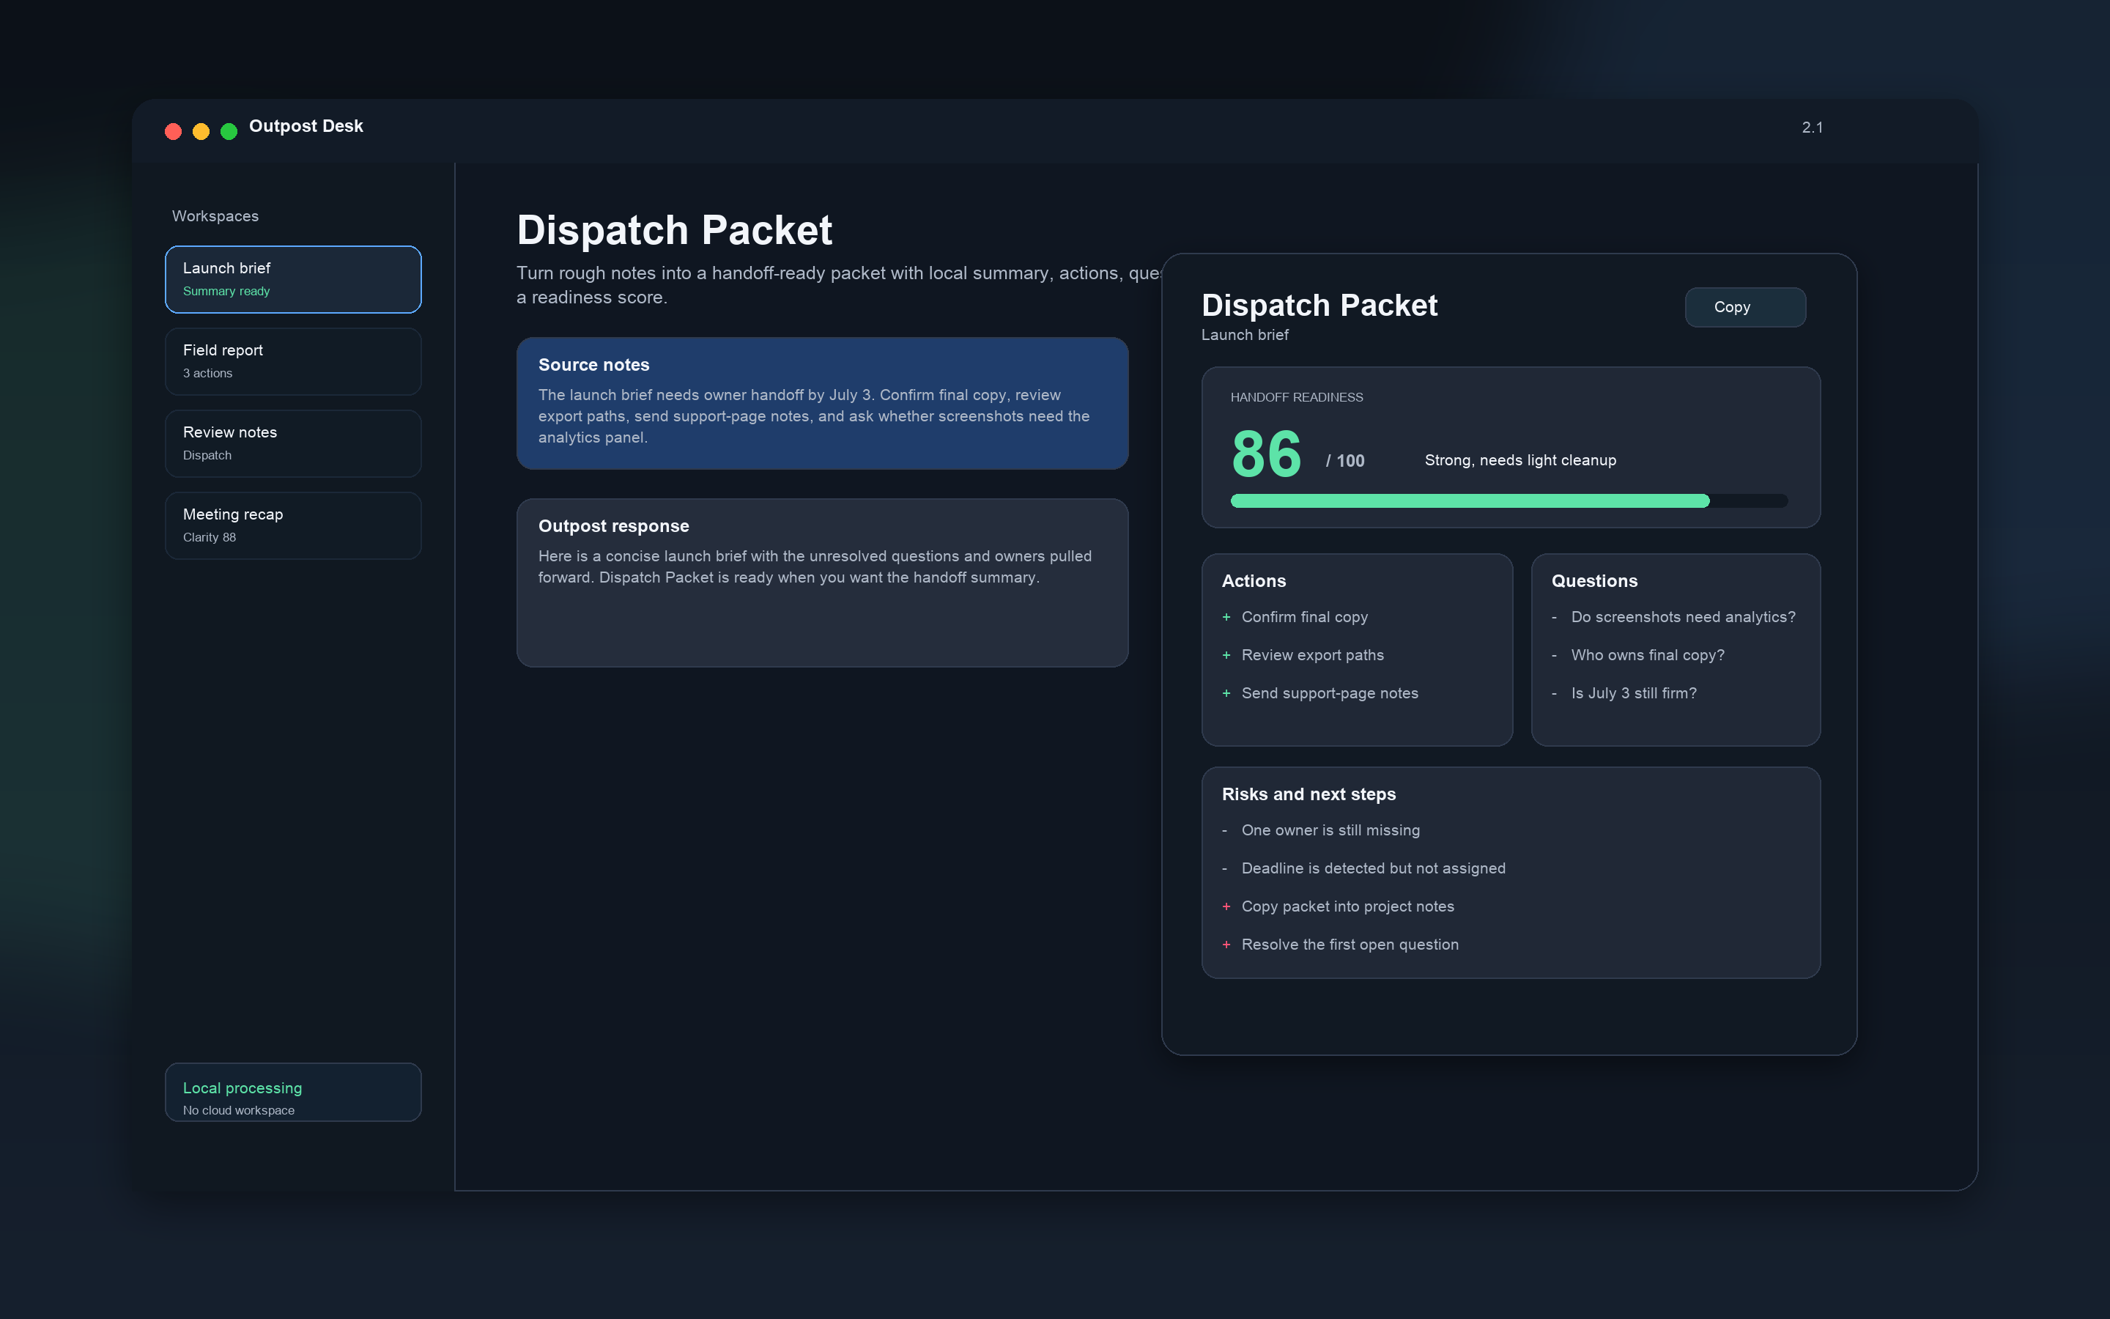2110x1319 pixels.
Task: Click 'Resolve the first open question' step
Action: (1350, 945)
